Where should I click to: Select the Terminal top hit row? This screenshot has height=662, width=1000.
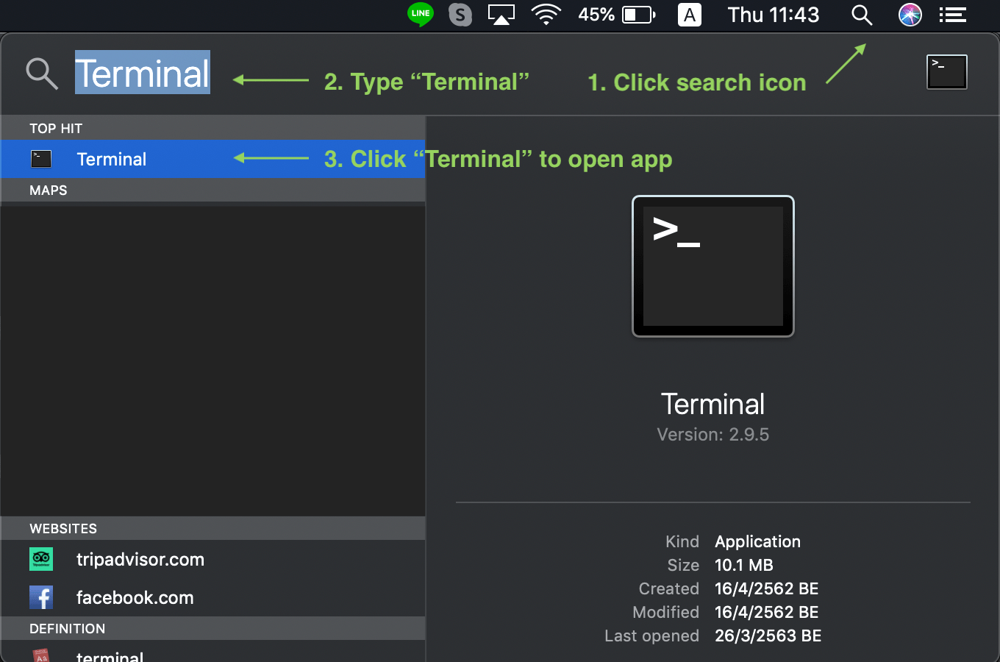(213, 159)
